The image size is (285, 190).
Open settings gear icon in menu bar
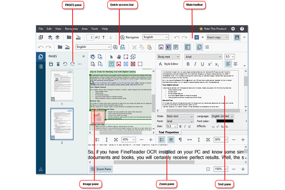click(233, 29)
